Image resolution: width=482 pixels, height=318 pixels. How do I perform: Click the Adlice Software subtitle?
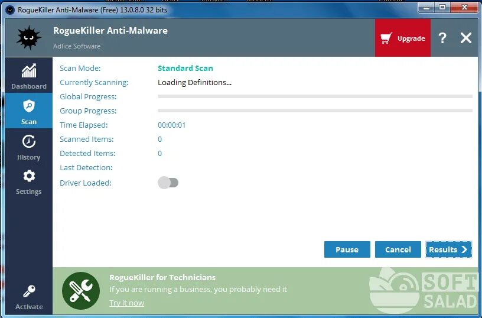(x=77, y=46)
